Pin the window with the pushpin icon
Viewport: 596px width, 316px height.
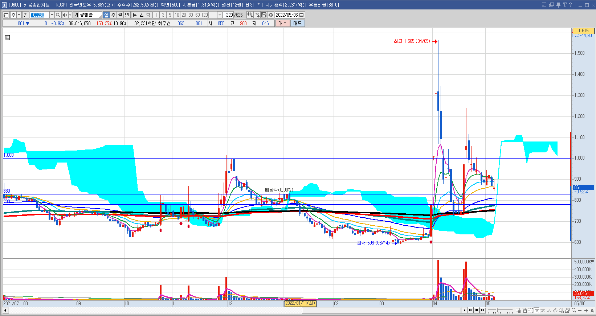click(x=558, y=5)
